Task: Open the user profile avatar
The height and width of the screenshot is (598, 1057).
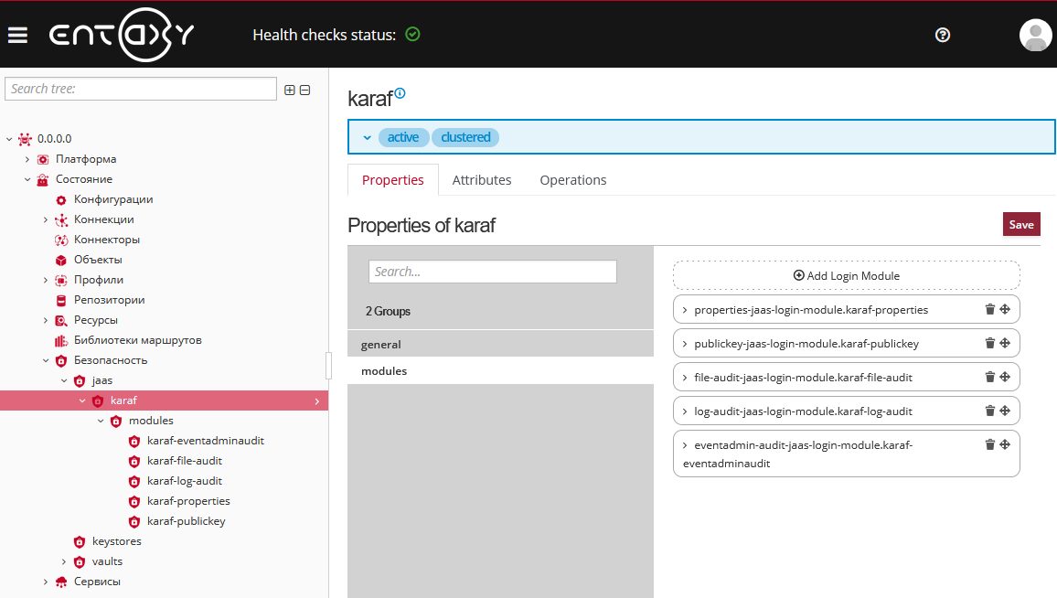Action: (1035, 35)
